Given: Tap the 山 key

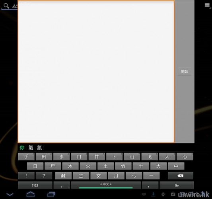Looking at the screenshot, I should pos(132,157).
